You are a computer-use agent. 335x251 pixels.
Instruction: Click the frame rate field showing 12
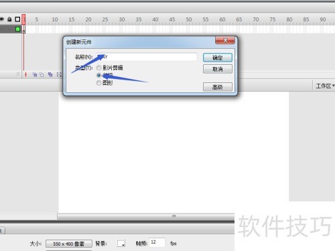tap(157, 242)
